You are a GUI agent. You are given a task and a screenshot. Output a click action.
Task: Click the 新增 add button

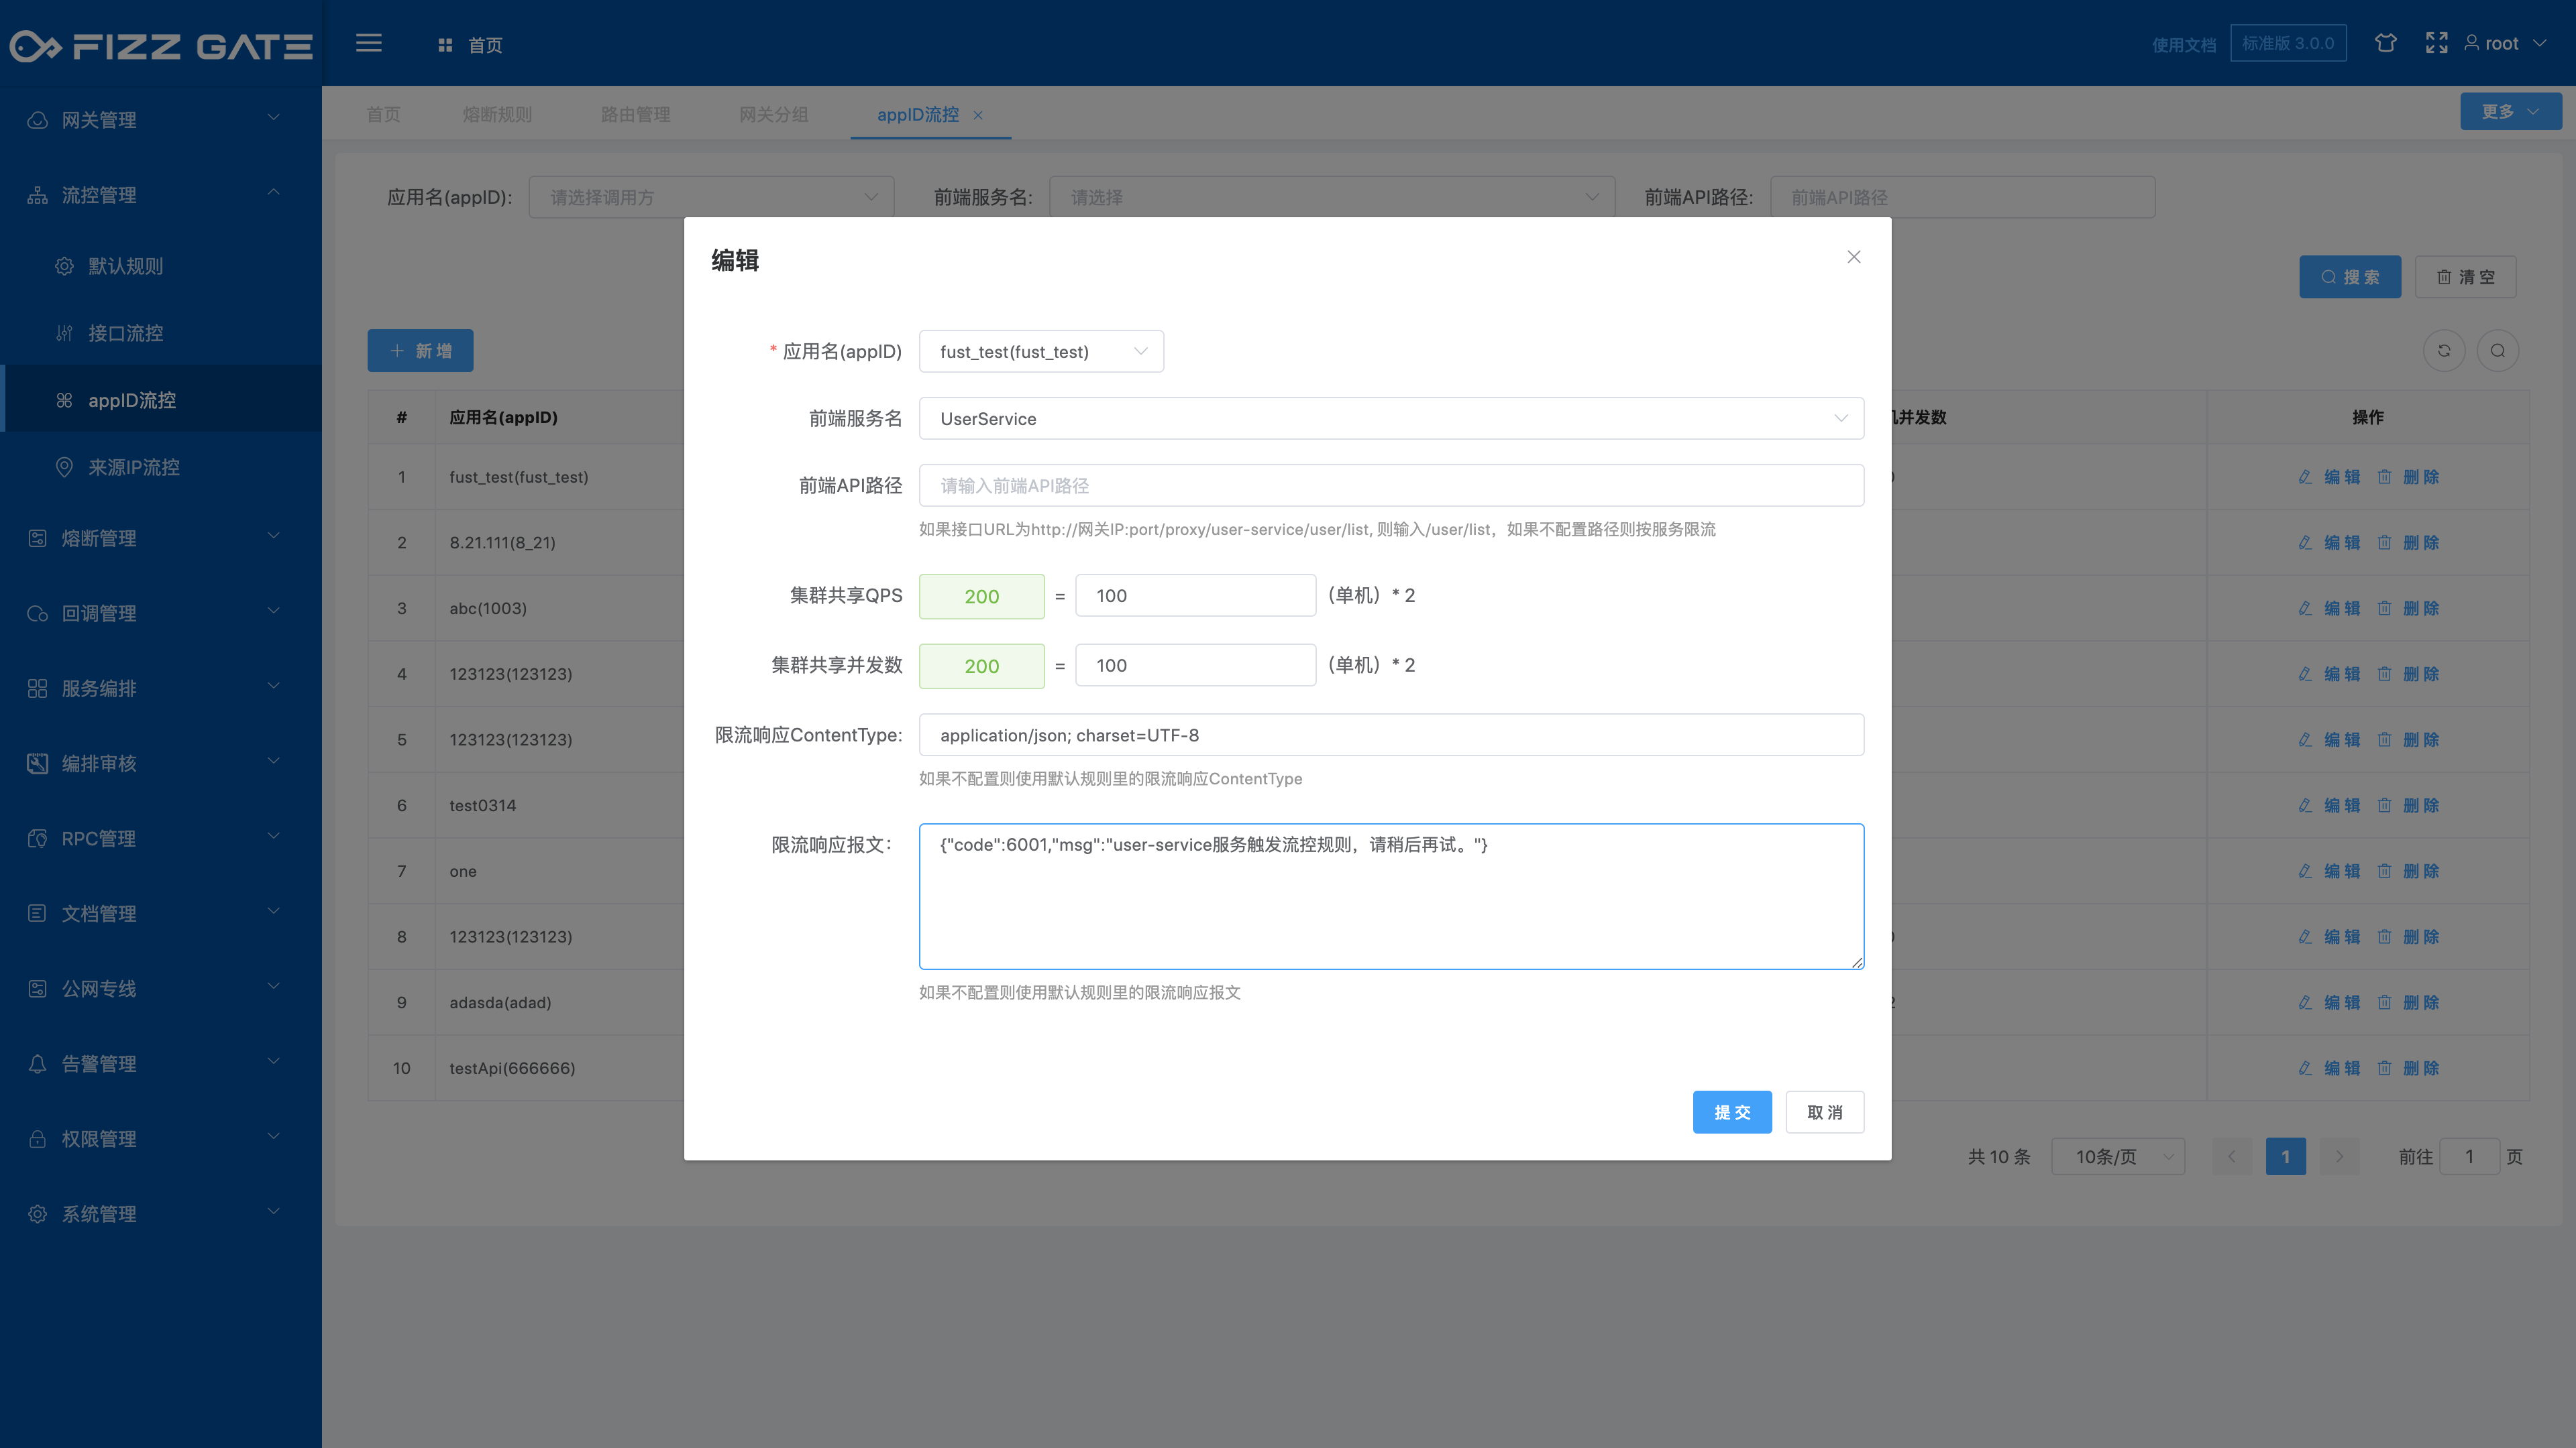[420, 351]
